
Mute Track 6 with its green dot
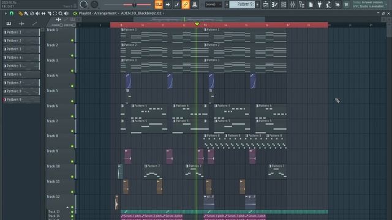[x=72, y=117]
